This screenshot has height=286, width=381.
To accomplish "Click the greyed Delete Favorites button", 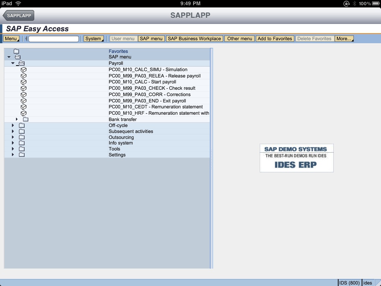I will click(x=314, y=39).
